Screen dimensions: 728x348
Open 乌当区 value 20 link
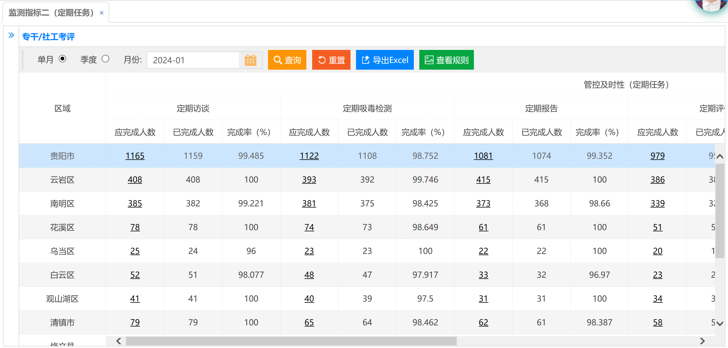point(658,251)
